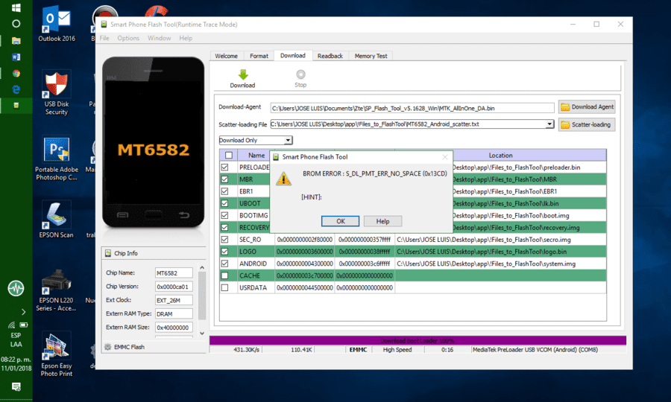
Task: Uncheck the MBR row checkbox
Action: pyautogui.click(x=225, y=179)
